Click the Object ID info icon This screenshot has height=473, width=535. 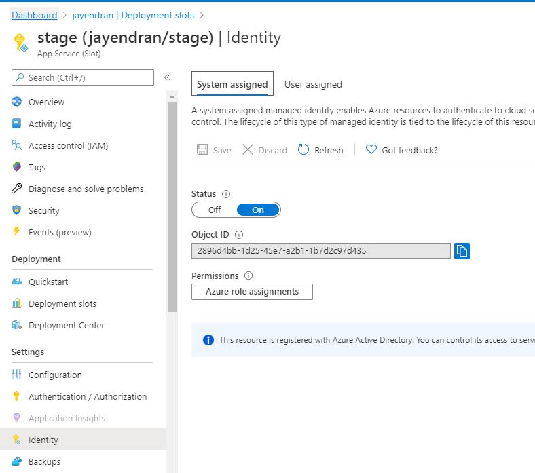[x=239, y=235]
